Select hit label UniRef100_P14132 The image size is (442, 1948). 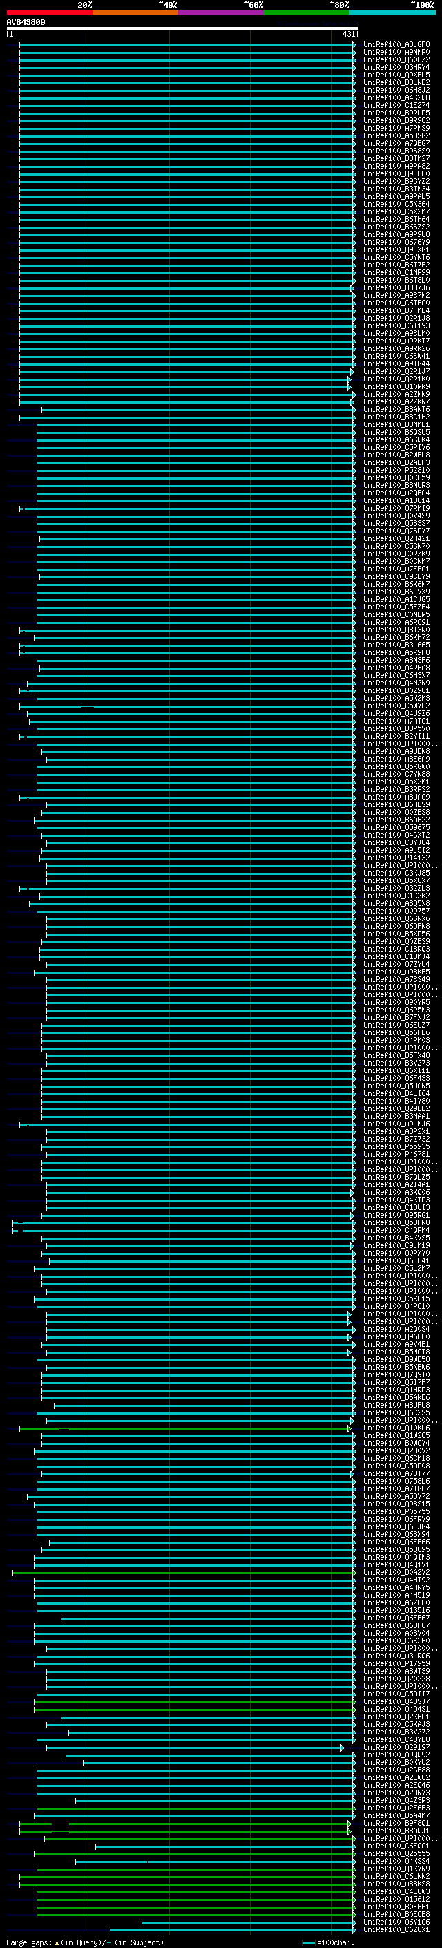point(396,858)
